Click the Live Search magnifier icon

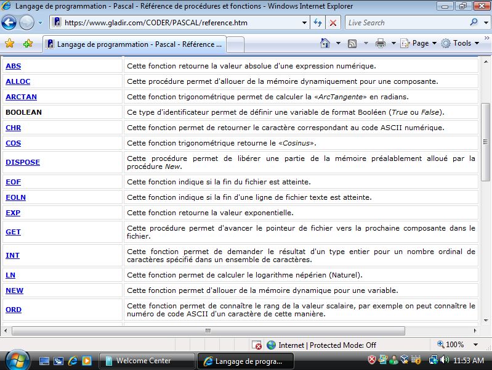pos(474,22)
